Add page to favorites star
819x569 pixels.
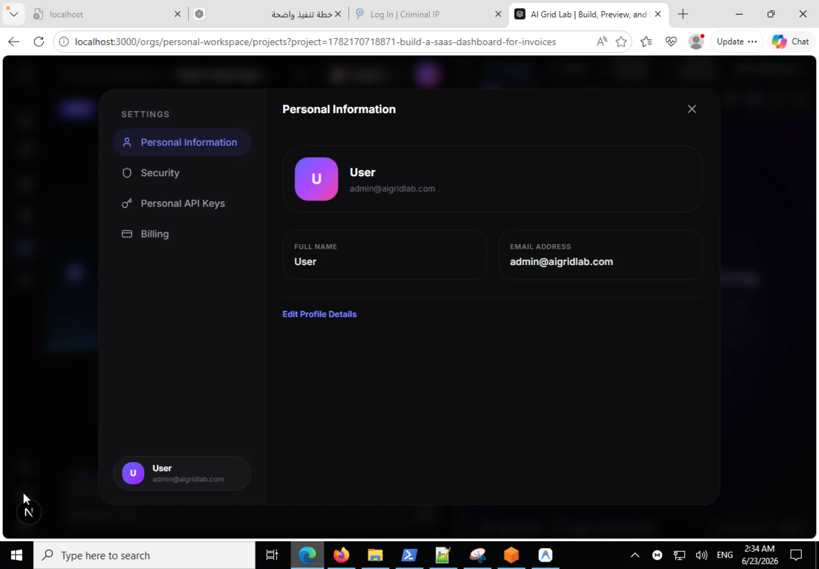point(621,42)
